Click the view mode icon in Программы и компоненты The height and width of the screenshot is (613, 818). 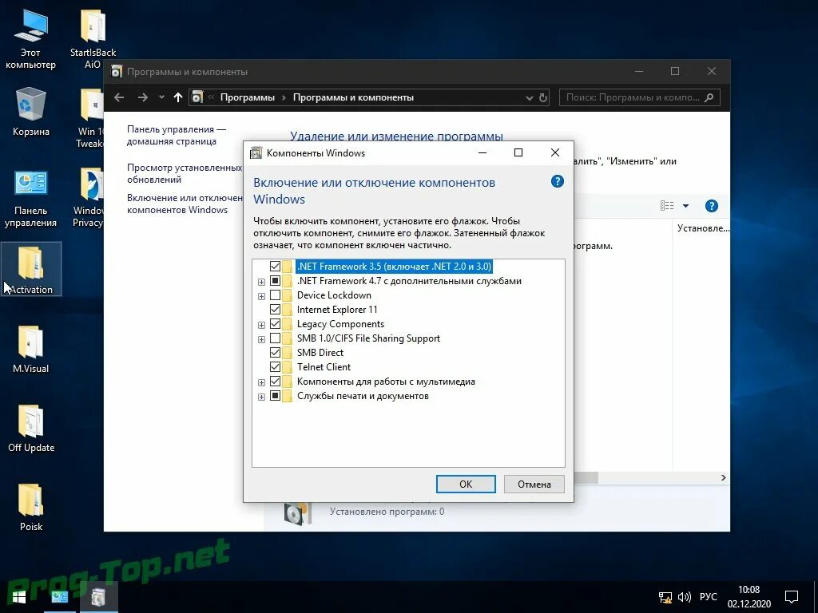(x=667, y=206)
